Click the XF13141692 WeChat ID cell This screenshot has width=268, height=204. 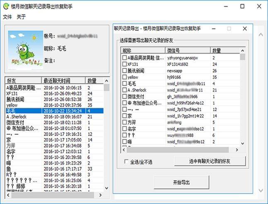point(178,64)
